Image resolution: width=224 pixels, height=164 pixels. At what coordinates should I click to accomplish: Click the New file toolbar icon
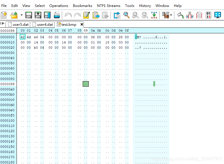[4, 15]
